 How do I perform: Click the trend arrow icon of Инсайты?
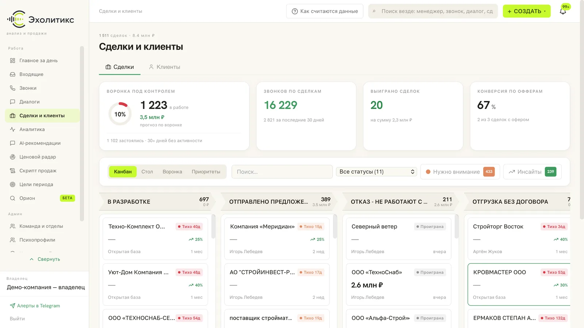[x=512, y=172]
